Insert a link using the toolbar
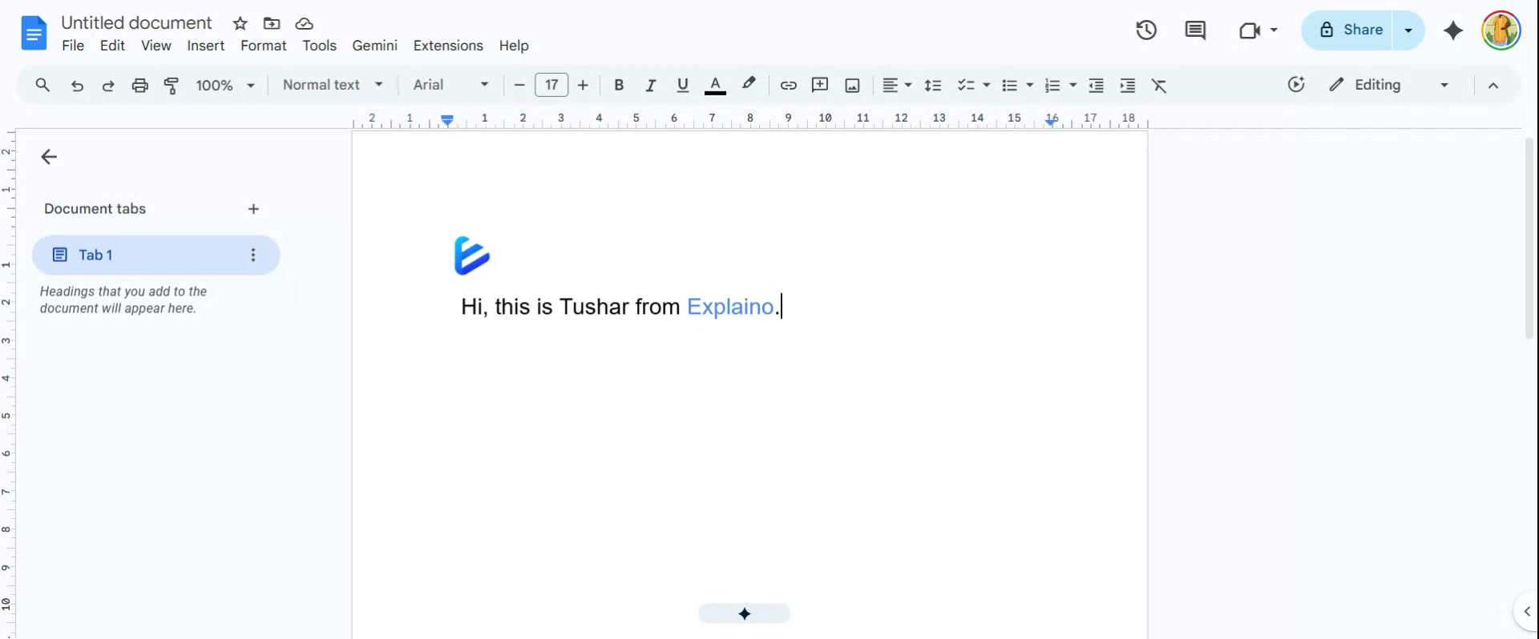Viewport: 1539px width, 639px height. 789,86
